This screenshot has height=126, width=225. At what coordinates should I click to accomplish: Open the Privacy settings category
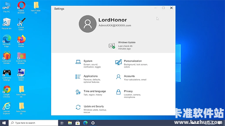[x=129, y=94]
